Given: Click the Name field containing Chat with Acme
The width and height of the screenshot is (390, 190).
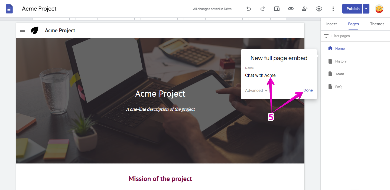Looking at the screenshot, I should (x=278, y=75).
